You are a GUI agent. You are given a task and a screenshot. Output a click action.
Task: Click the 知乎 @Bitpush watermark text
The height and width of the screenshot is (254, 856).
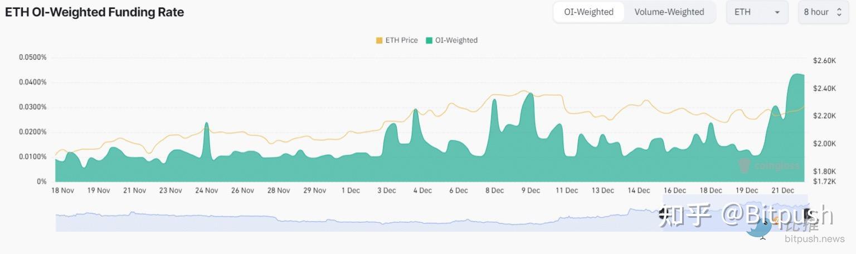(746, 214)
